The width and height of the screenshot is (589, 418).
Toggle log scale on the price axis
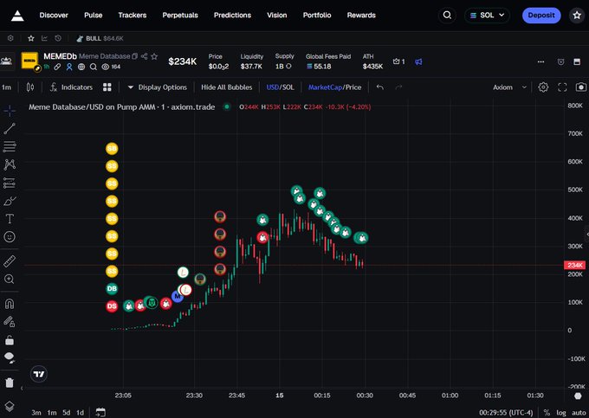[x=561, y=412]
